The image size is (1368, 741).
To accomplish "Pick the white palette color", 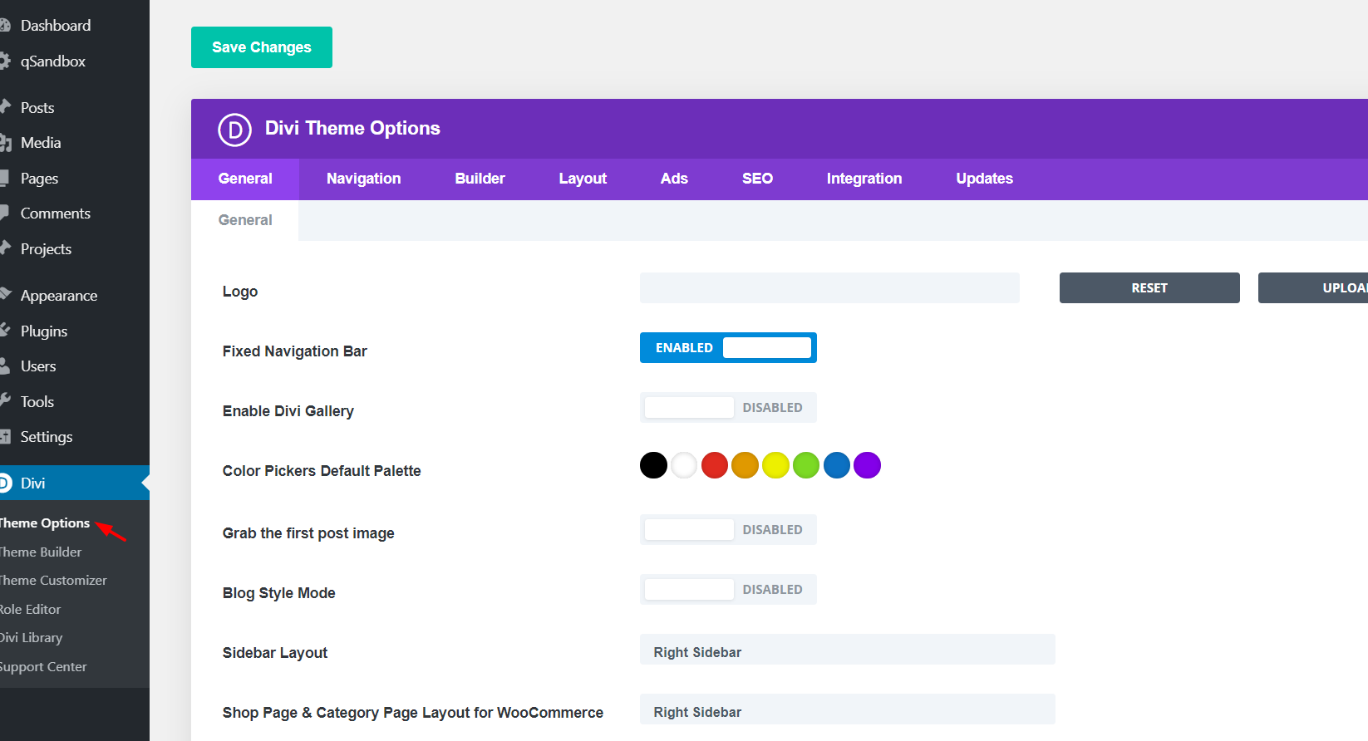I will point(684,465).
